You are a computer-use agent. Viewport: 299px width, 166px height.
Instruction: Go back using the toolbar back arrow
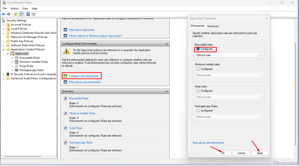[4, 14]
